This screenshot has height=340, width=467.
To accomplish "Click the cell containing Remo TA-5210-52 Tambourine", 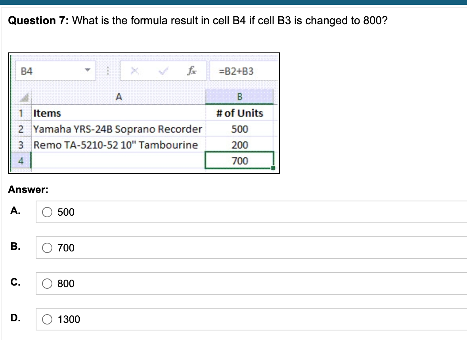I will 115,145.
